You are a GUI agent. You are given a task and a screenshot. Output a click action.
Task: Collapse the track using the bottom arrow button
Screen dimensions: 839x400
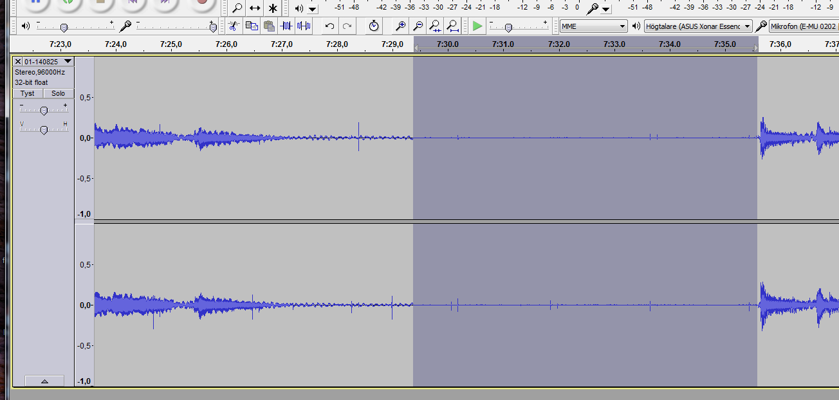(x=44, y=381)
